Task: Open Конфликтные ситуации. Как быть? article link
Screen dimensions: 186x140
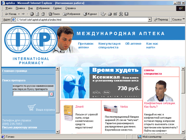Action: click(x=160, y=105)
